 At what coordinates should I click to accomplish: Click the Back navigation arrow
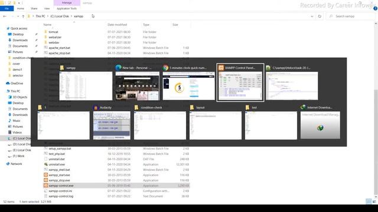click(x=5, y=16)
